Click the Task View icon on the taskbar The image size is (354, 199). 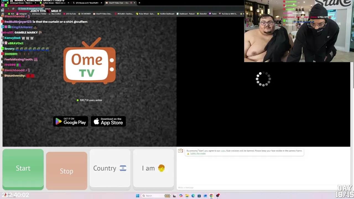coord(175,196)
